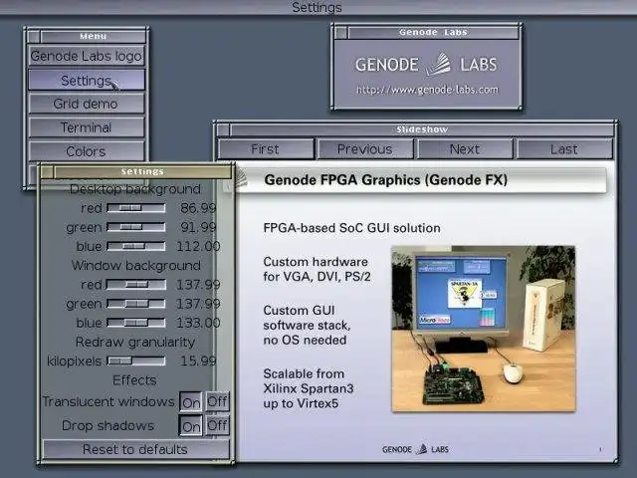Turn Translucent windows Off
Image resolution: width=637 pixels, height=478 pixels.
click(217, 402)
